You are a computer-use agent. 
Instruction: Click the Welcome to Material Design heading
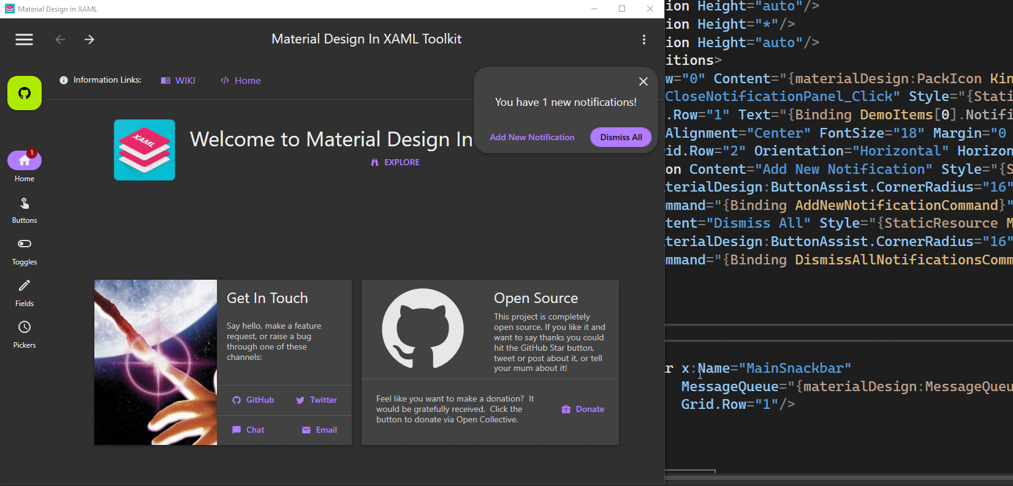click(x=331, y=139)
